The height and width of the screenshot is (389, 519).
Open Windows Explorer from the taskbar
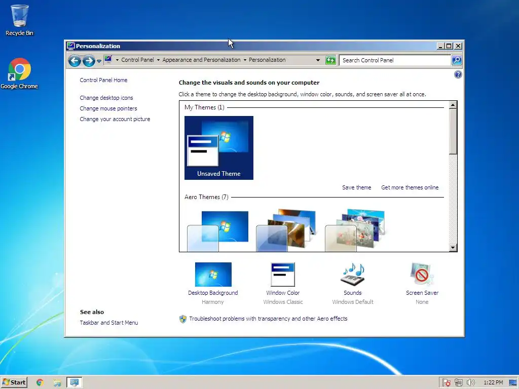[57, 383]
